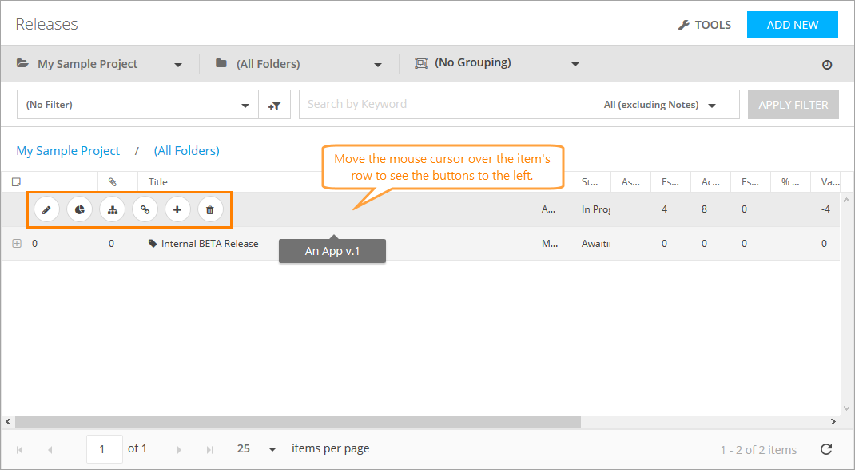The height and width of the screenshot is (470, 855).
Task: Expand the Internal BETA Release row
Action: tap(17, 244)
